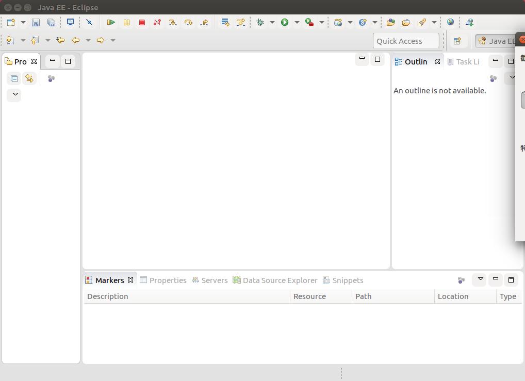Screen dimensions: 525x381
Task: Switch to the Snippets tab
Action: 343,280
